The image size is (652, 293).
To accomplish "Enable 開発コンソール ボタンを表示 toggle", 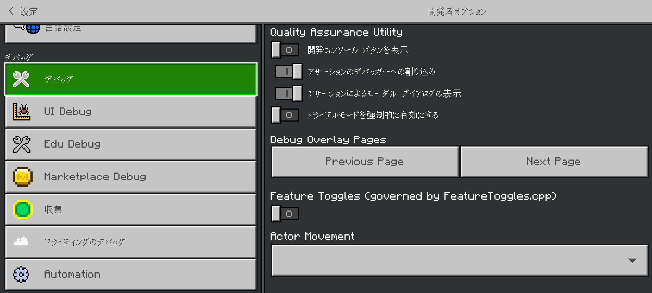I will click(x=285, y=50).
